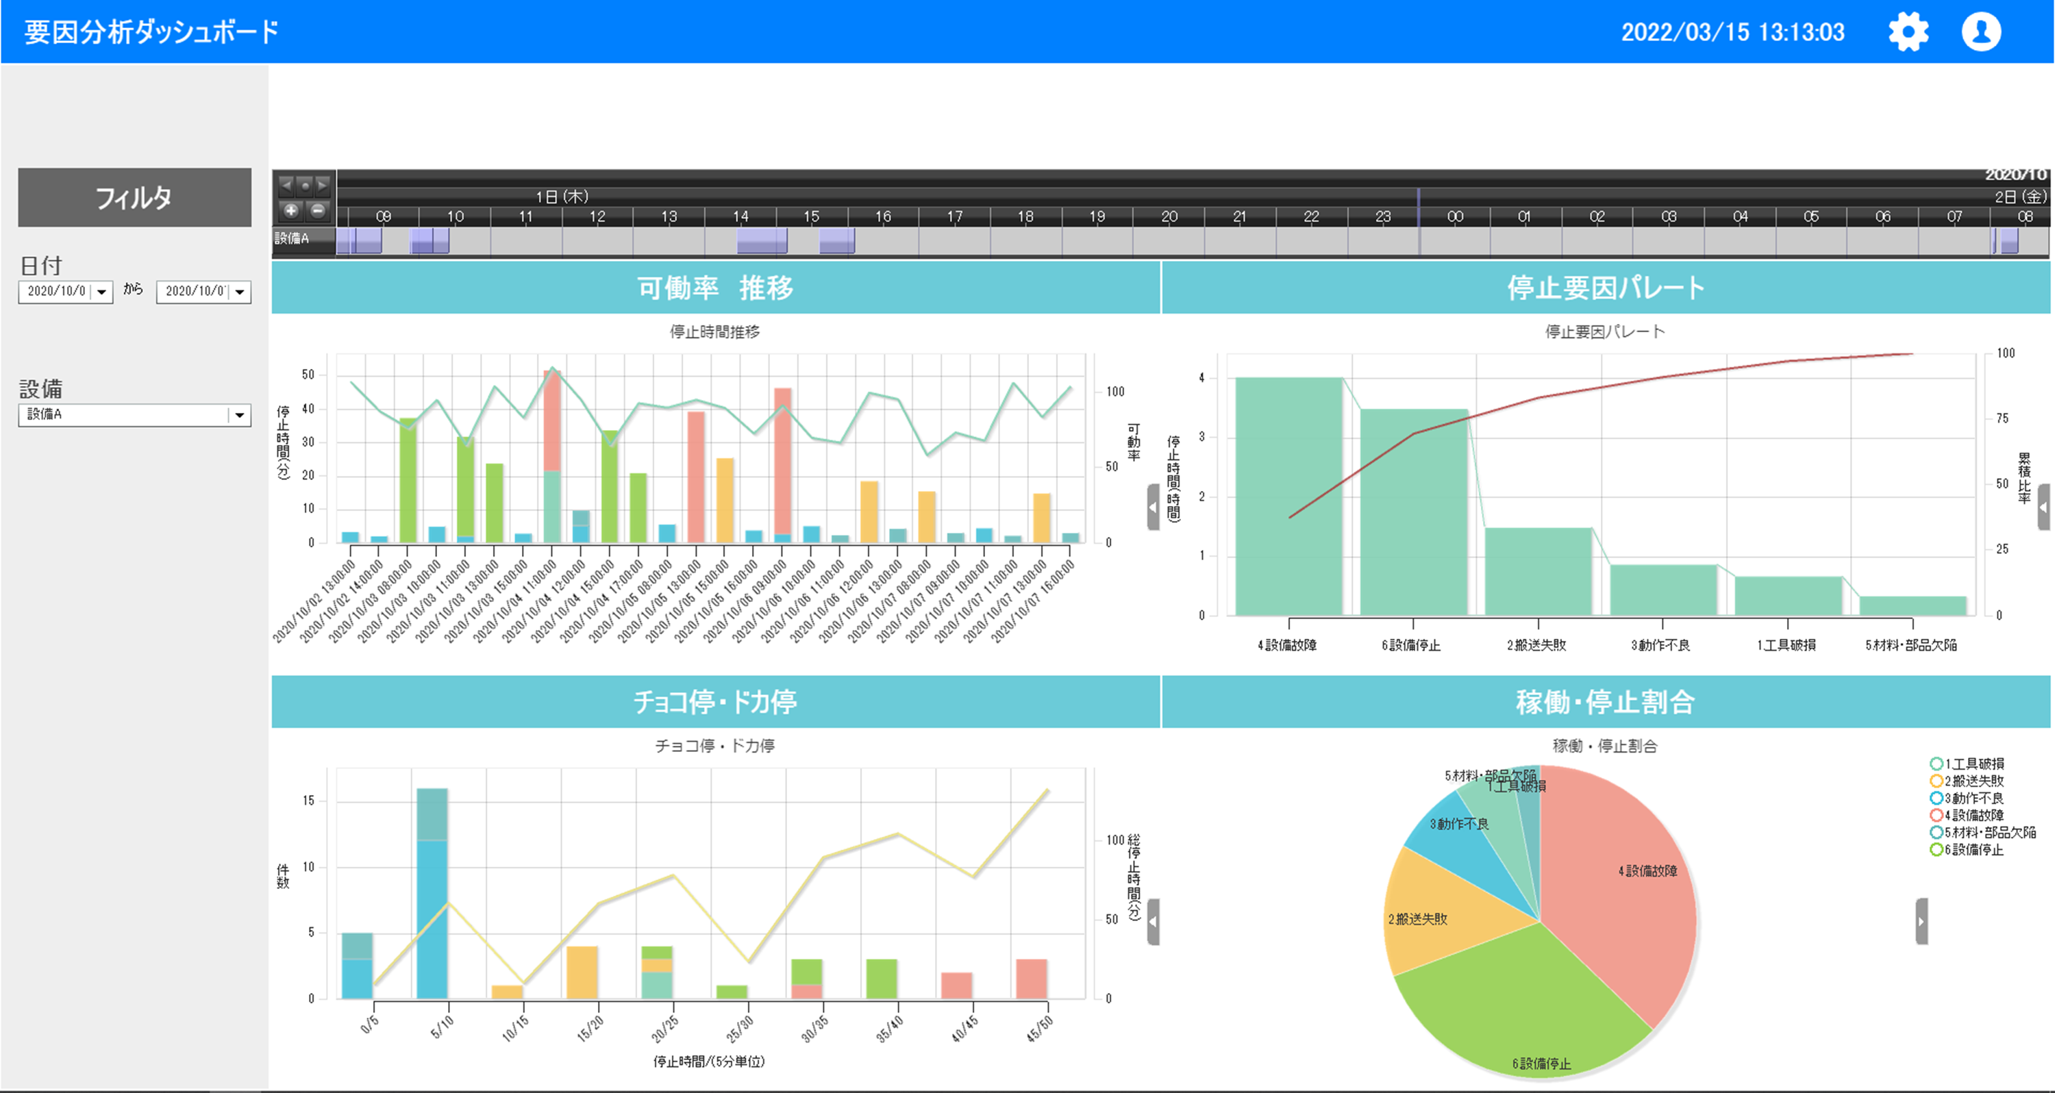Select the 15 o'clock block on 設備A timeline
Screen dimensions: 2055x1093
click(x=837, y=240)
